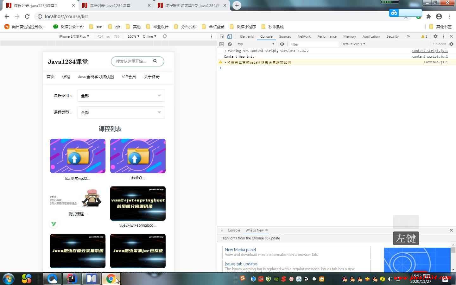The height and width of the screenshot is (285, 456).
Task: Switch to 课程搜索结果 browser tab
Action: [x=192, y=5]
